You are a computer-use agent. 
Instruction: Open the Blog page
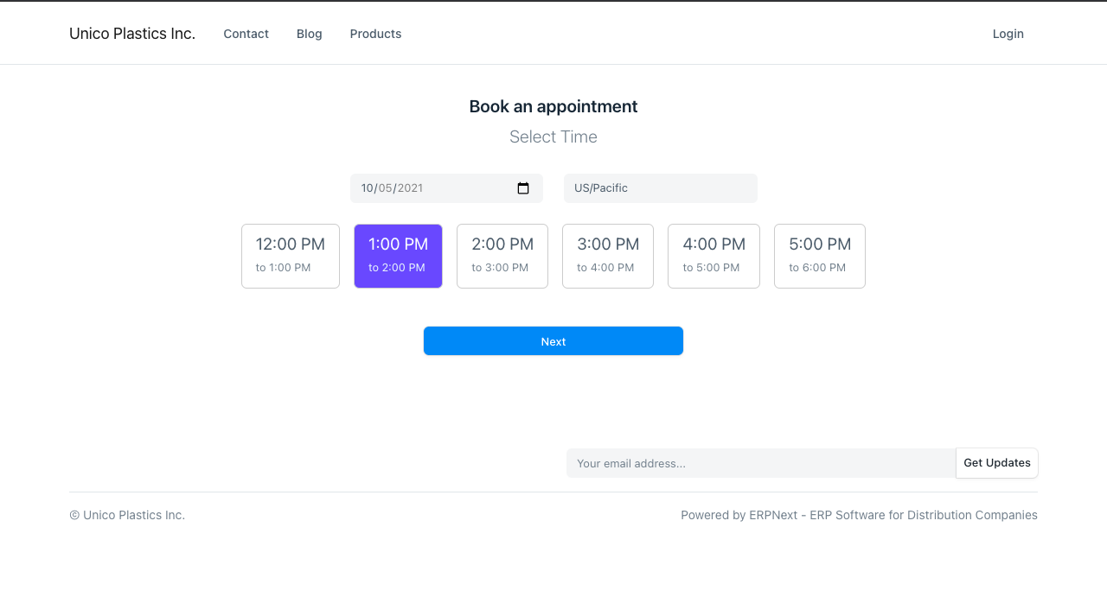click(309, 34)
